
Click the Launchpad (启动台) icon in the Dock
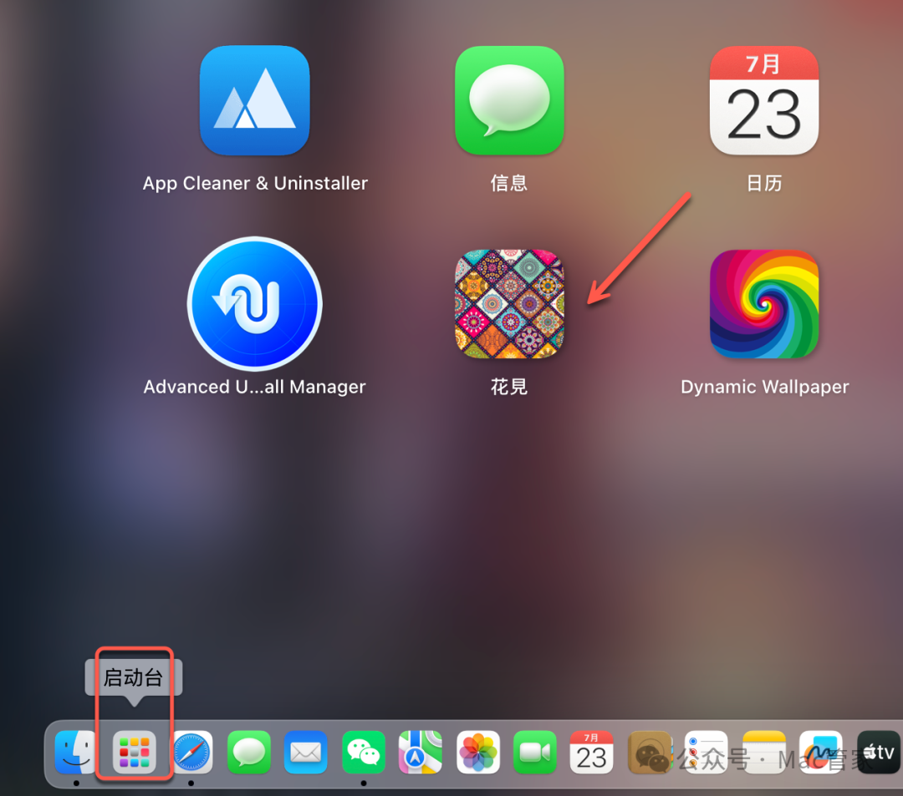coord(134,753)
